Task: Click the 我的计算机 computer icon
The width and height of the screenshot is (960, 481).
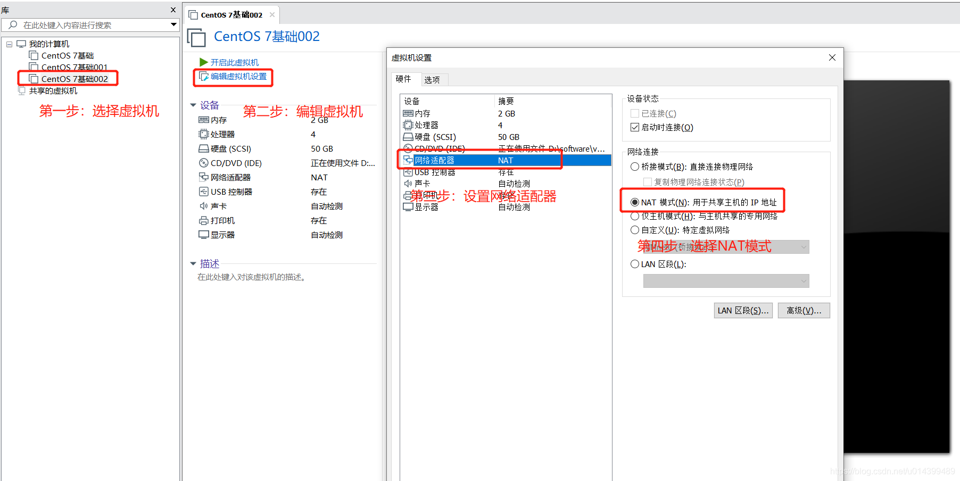Action: (21, 44)
